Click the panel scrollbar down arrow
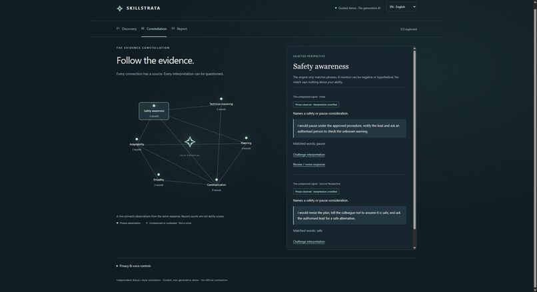 coord(414,247)
